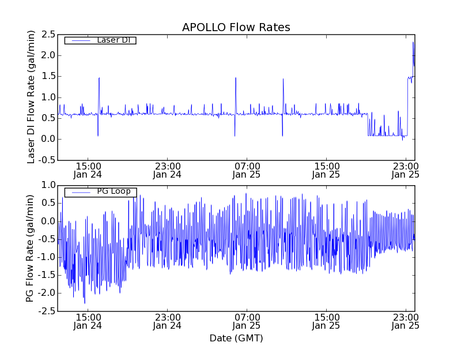Image resolution: width=461 pixels, height=346 pixels.
Task: Click "15:00 Jan 24" under the PG Loop plot
Action: coord(88,322)
